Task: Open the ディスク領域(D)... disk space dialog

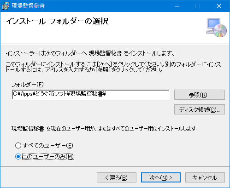Action: [200, 109]
